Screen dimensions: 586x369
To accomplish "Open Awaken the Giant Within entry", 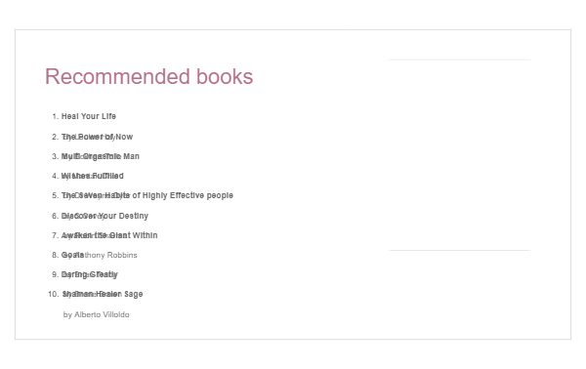I will (x=109, y=235).
